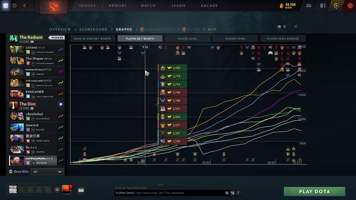Click the 30:00 mark on the graph timeline
Viewport: 356px width, 200px height.
tap(271, 162)
